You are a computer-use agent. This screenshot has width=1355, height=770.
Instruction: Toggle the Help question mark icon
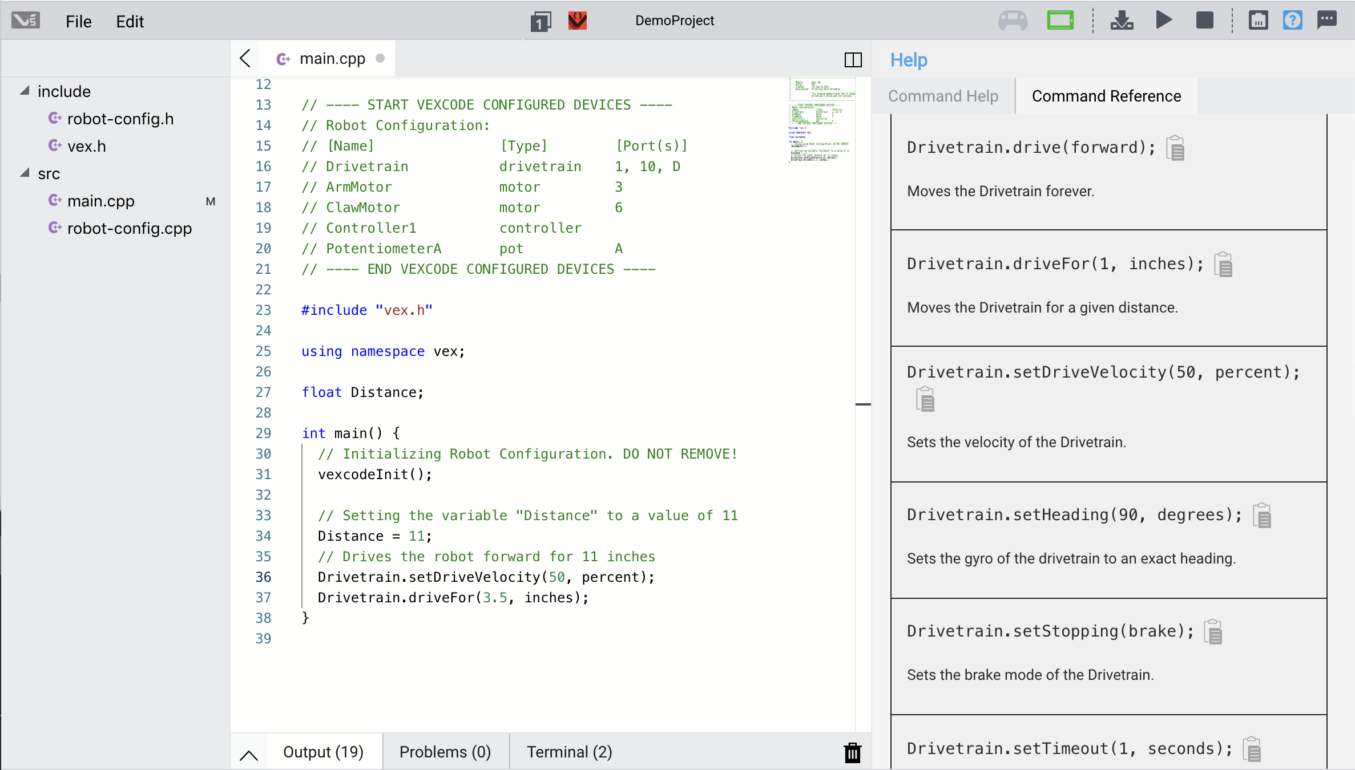(x=1292, y=21)
